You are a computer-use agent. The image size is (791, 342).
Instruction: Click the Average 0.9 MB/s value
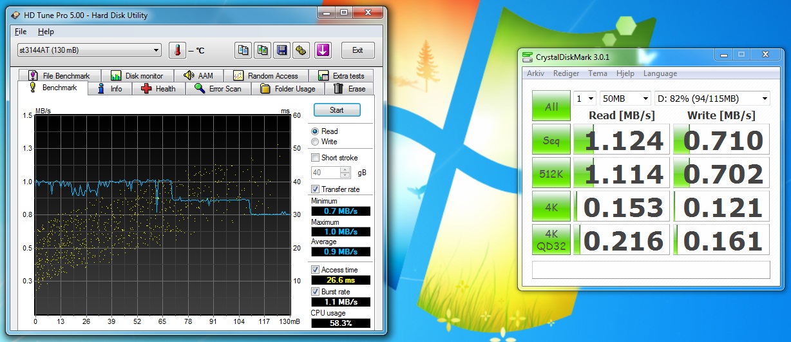point(341,252)
